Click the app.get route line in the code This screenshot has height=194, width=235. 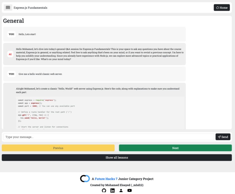[x=33, y=115]
